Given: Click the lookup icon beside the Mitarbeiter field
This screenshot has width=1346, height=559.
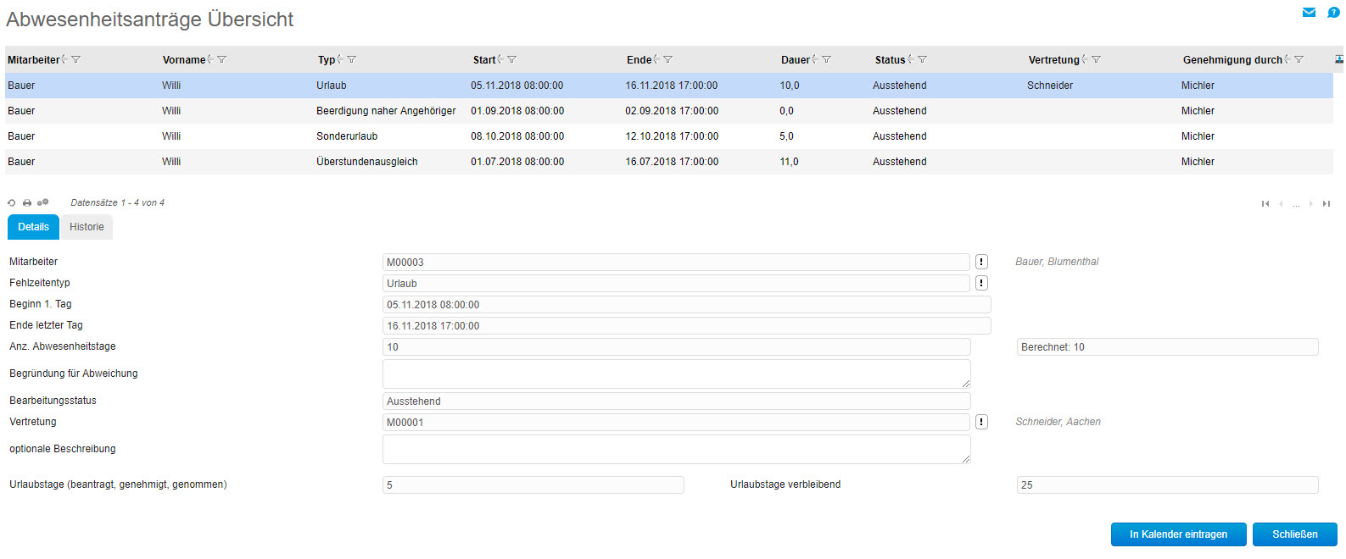Looking at the screenshot, I should pos(981,263).
